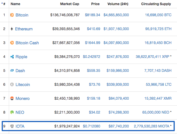The image size is (177, 134).
Task: Click the Ethereum diamond logo icon
Action: 12,29
